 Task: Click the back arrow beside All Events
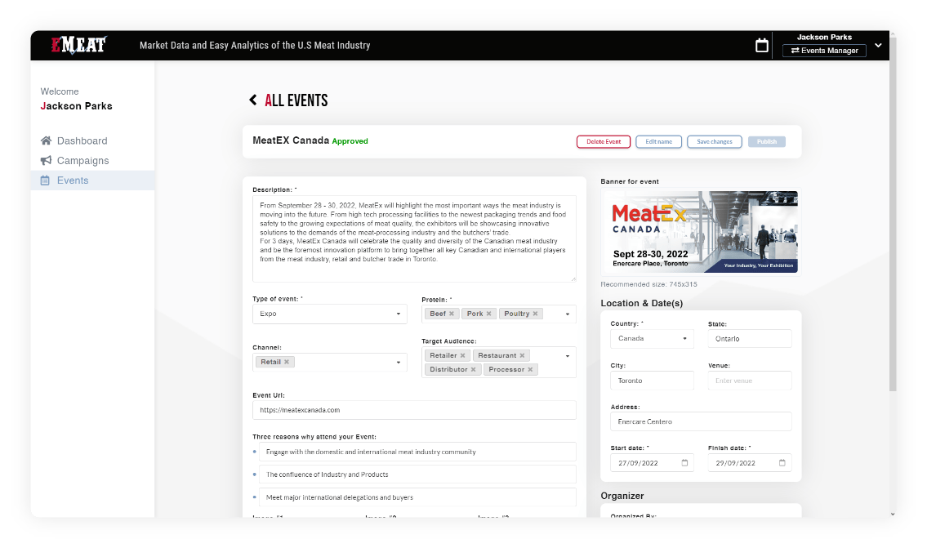point(253,100)
